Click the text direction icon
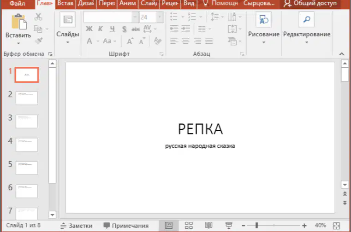Image resolution: width=351 pixels, height=232 pixels. 232,17
